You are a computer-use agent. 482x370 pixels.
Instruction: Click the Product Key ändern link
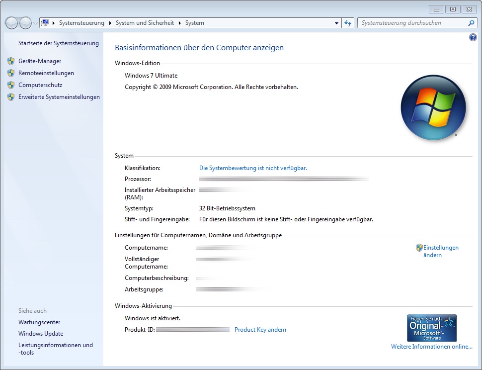click(260, 330)
